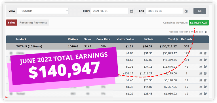Open customers icon for $2,377.75 row
217x103 pixels.
pos(205,87)
